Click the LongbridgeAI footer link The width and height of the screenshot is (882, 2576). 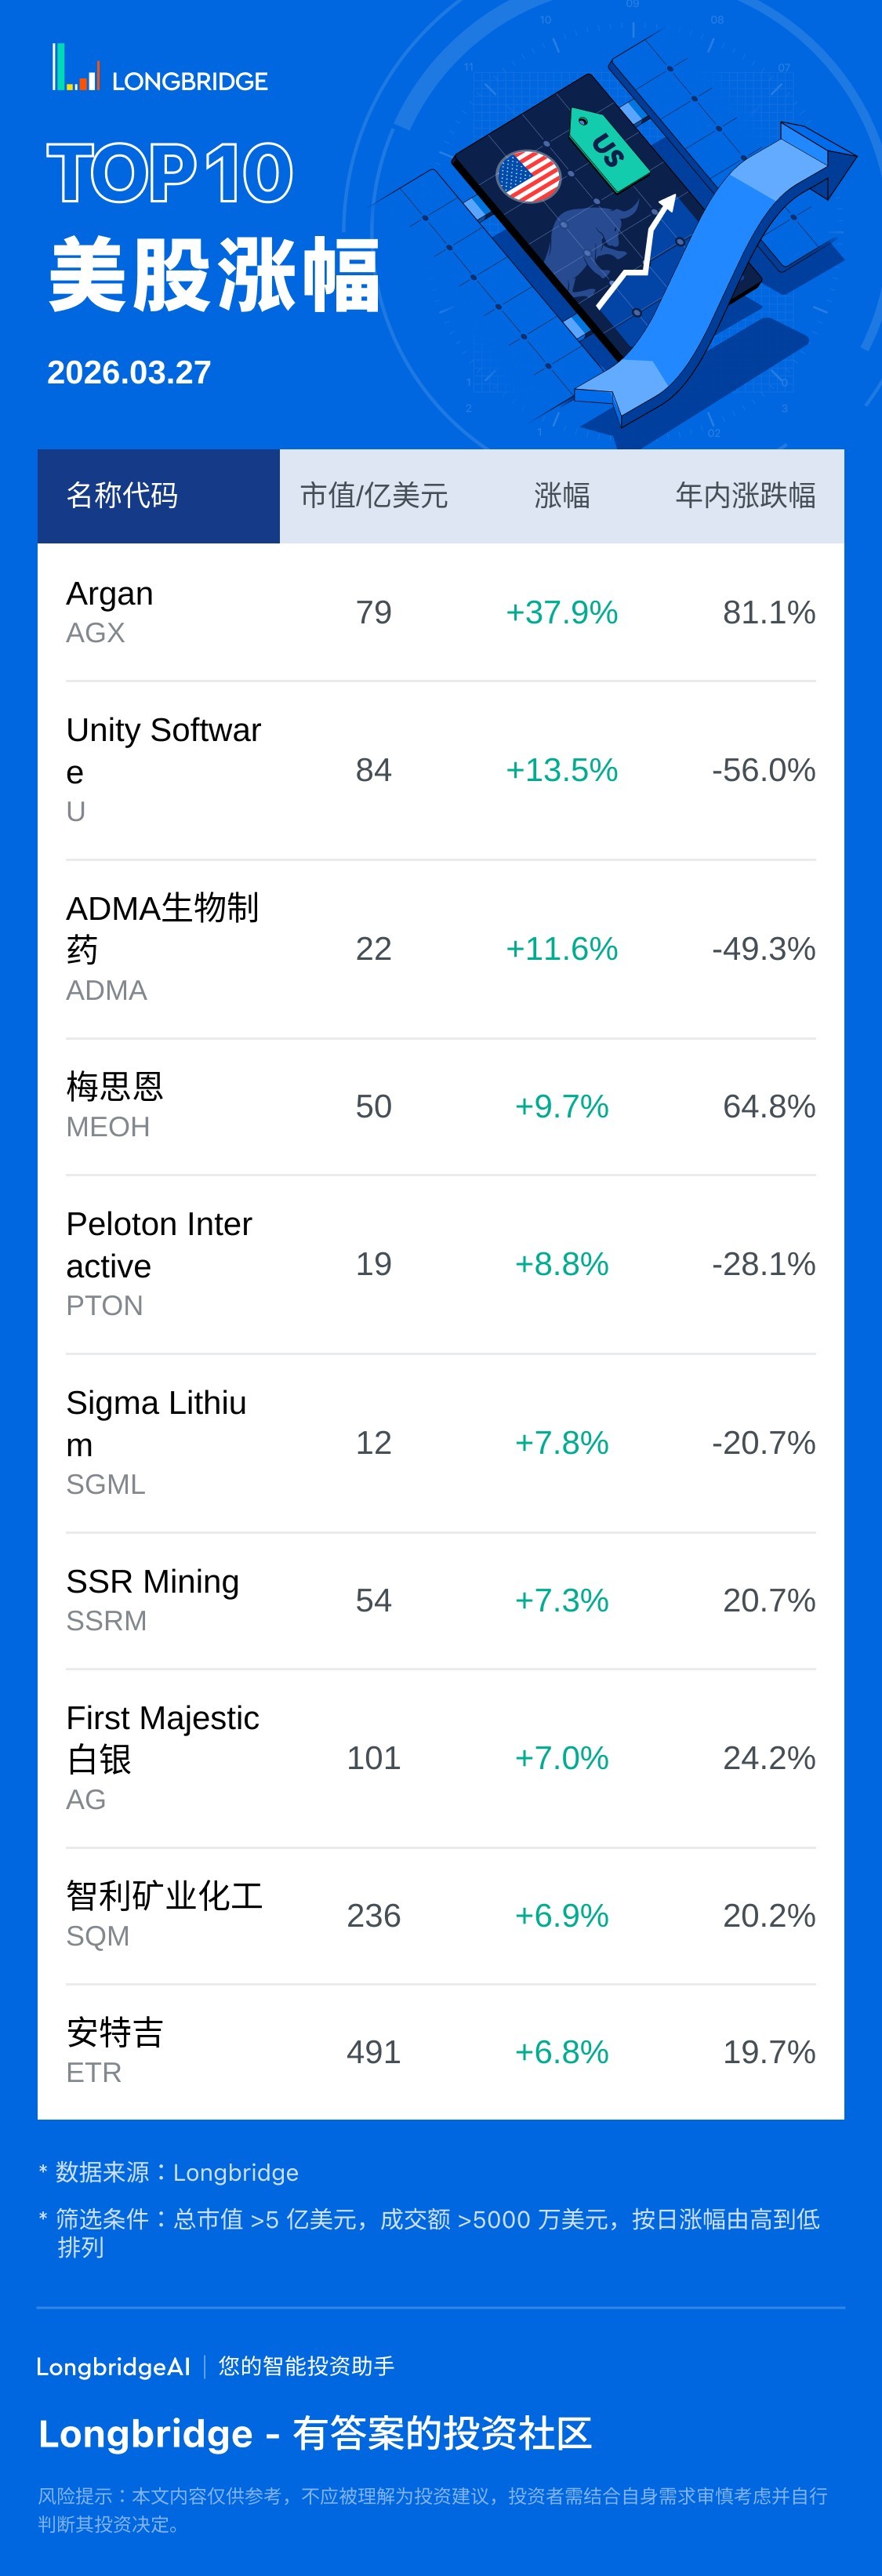pyautogui.click(x=113, y=2367)
